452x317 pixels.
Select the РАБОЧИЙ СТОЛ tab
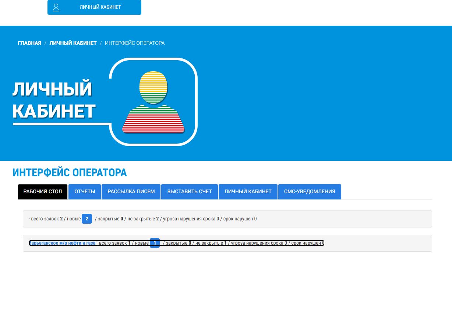pos(43,192)
